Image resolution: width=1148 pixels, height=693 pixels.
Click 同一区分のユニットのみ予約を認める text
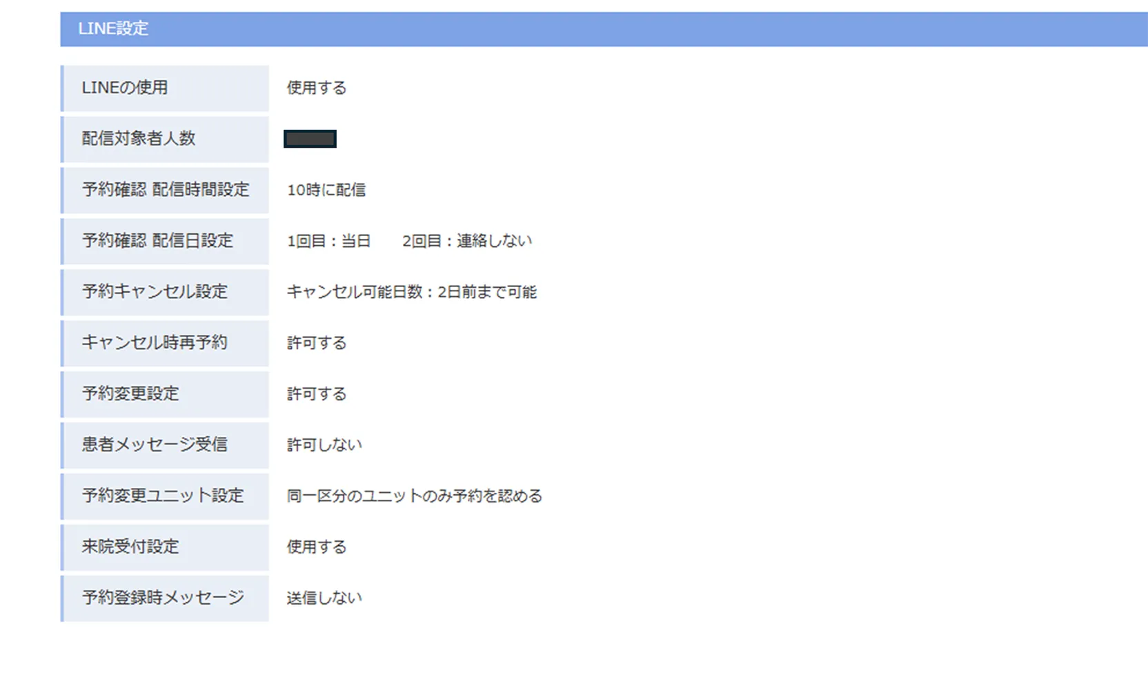click(x=415, y=496)
